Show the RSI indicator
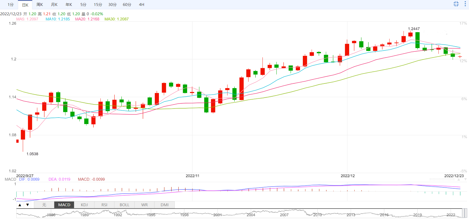The width and height of the screenshot is (469, 222). [x=104, y=205]
